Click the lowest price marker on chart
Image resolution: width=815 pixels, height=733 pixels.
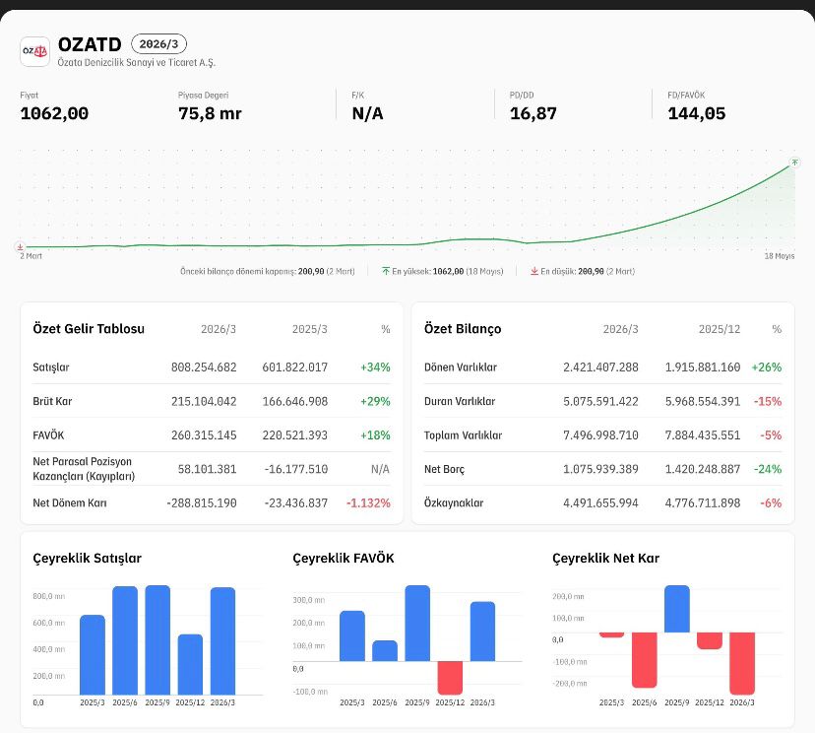(x=20, y=247)
